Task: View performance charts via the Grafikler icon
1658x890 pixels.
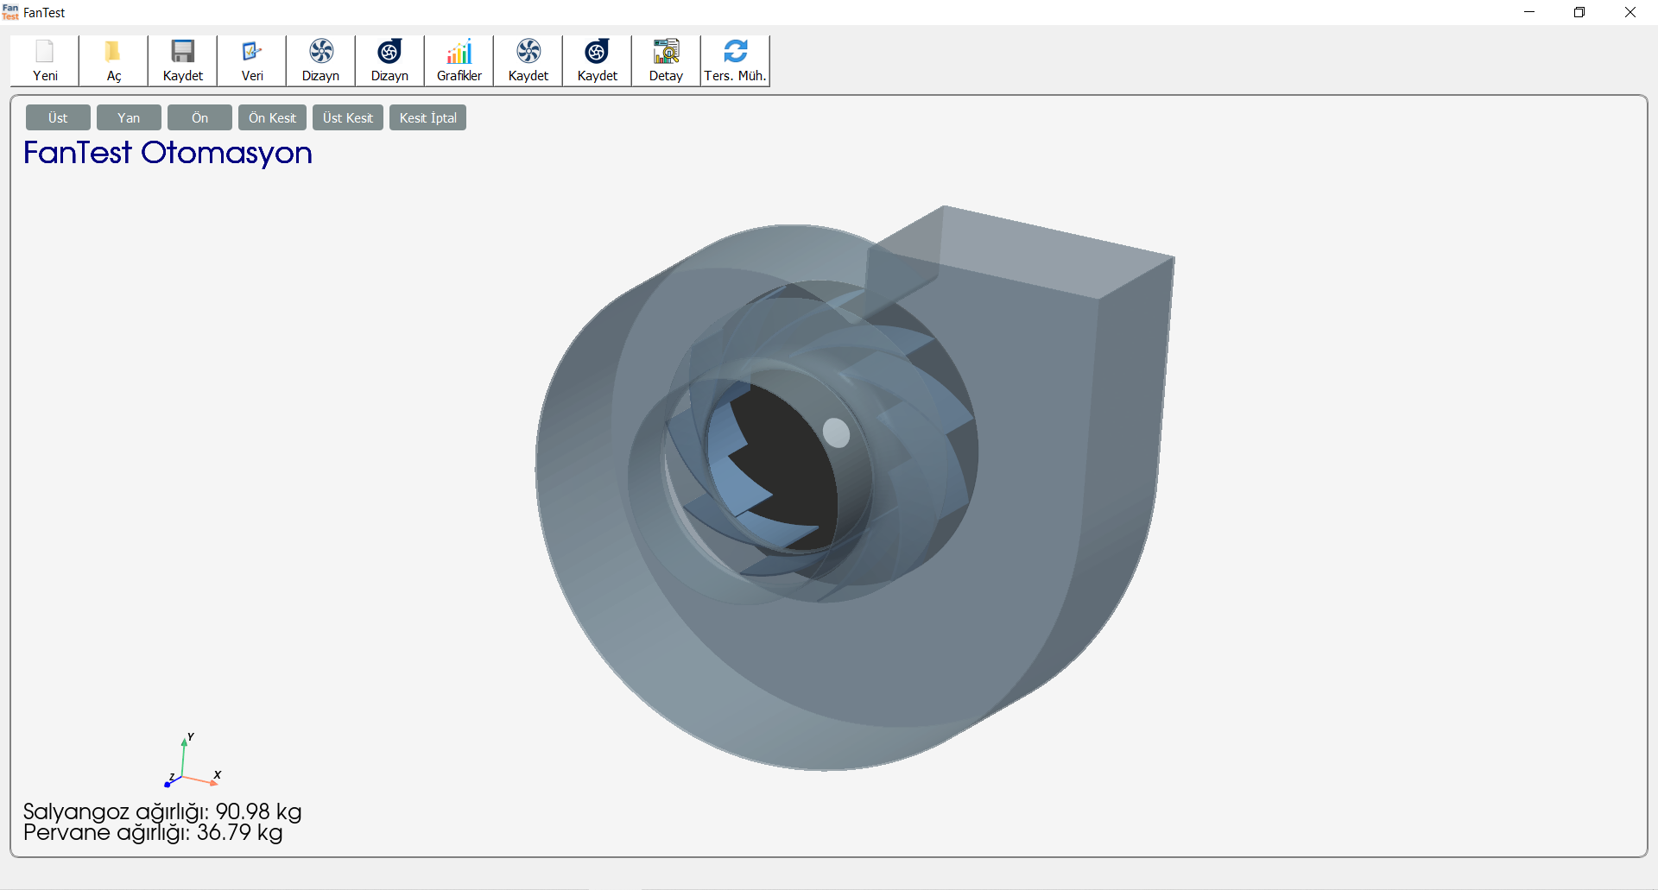Action: [458, 60]
